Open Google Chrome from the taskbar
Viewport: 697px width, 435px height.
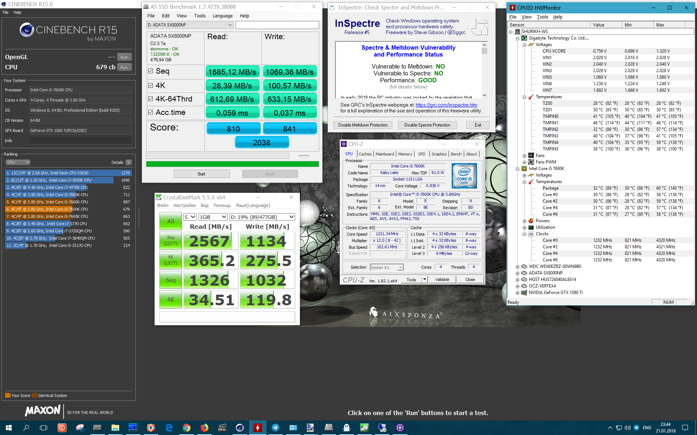point(186,428)
